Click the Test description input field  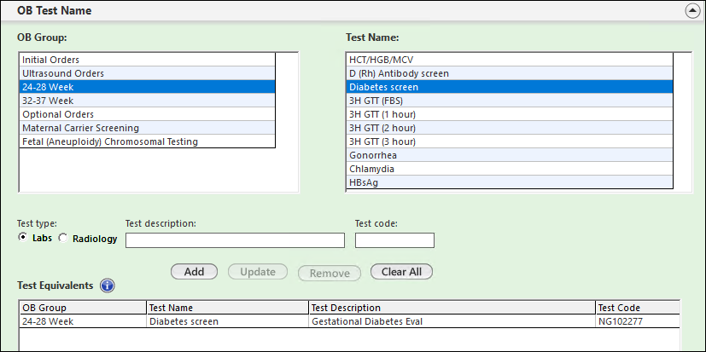pyautogui.click(x=235, y=240)
